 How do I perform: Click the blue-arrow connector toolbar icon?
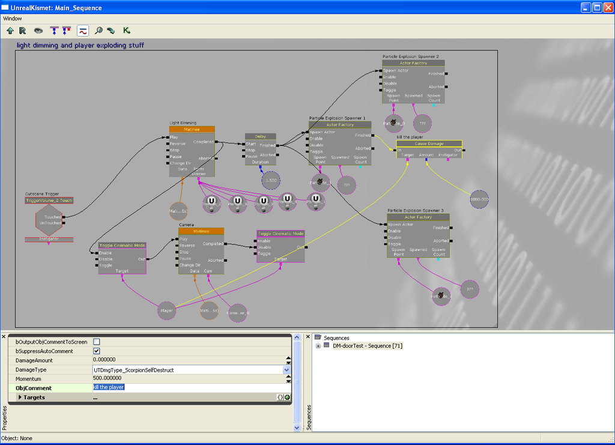(54, 31)
